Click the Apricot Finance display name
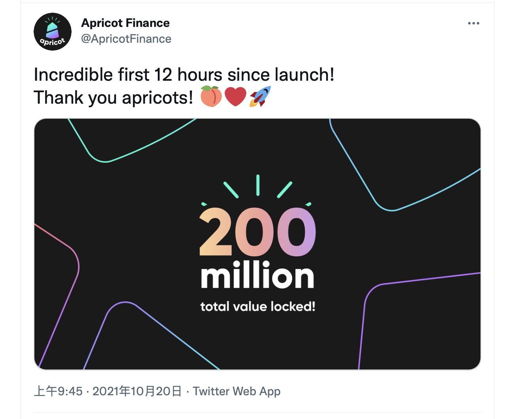Viewport: 507px width, 419px height. (125, 23)
